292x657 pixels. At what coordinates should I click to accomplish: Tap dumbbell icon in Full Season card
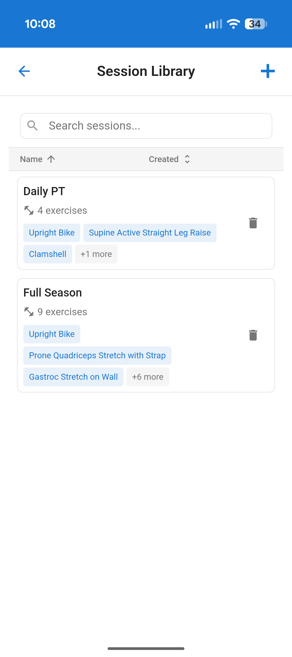tap(29, 312)
